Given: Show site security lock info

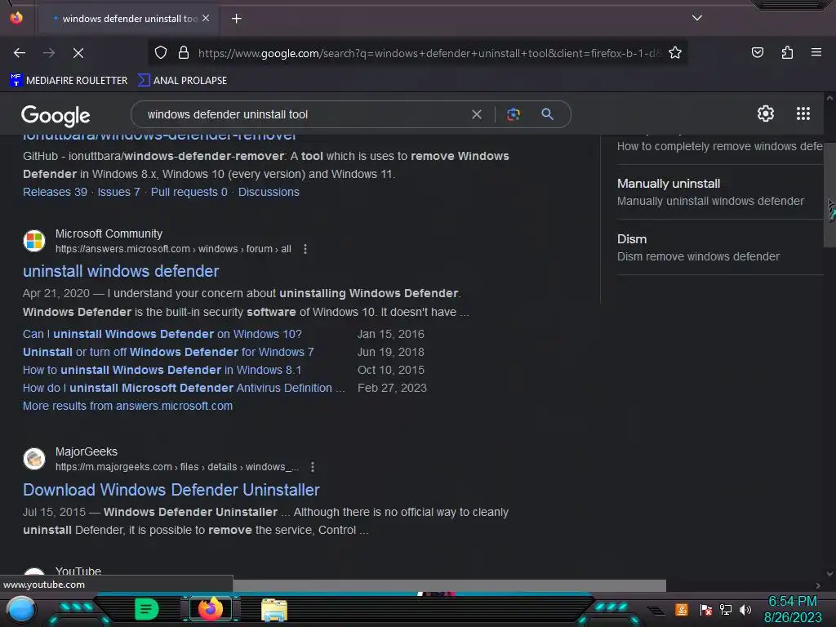Looking at the screenshot, I should (184, 53).
